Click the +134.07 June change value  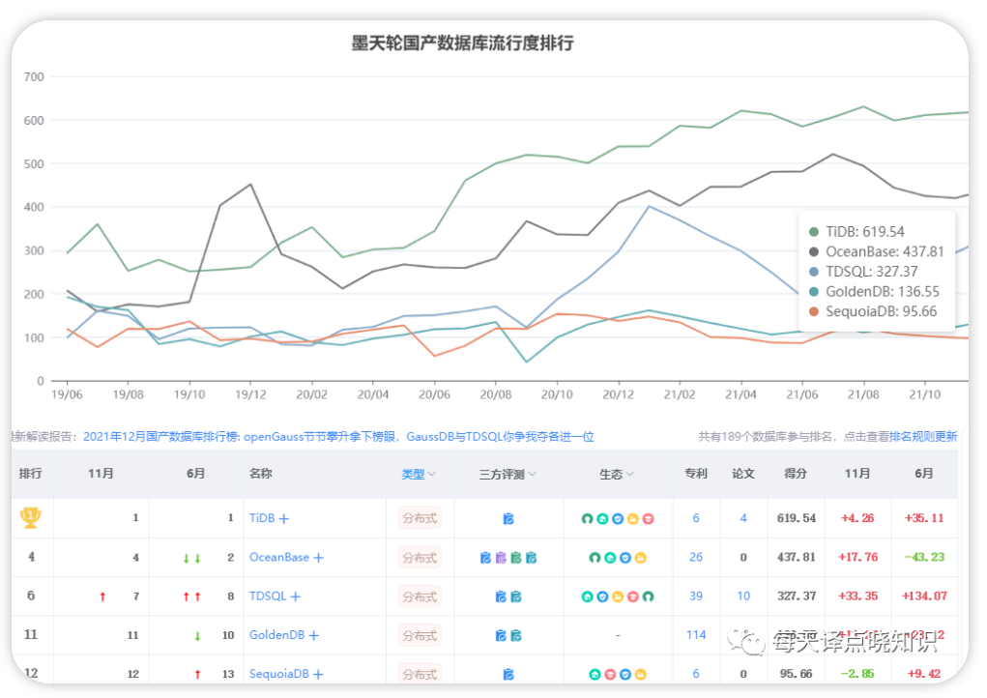click(x=924, y=596)
